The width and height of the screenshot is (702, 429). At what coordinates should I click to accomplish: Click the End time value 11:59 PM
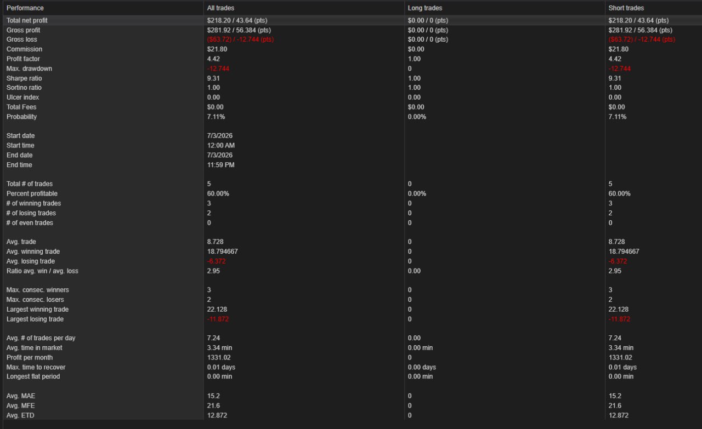220,165
